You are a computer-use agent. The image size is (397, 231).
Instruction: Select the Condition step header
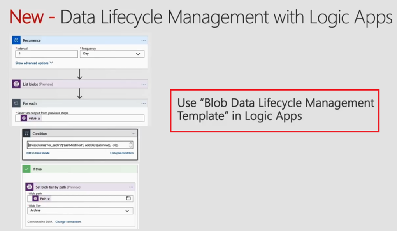tap(80, 133)
